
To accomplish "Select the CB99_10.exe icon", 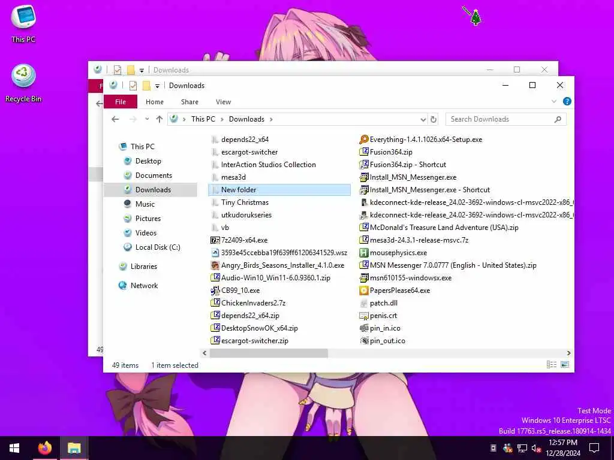I will coord(215,290).
